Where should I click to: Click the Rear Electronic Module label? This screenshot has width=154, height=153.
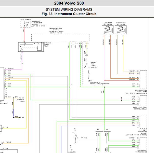[x=136, y=132]
